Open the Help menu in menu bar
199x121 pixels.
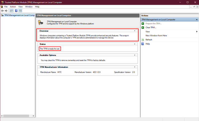pyautogui.click(x=37, y=7)
